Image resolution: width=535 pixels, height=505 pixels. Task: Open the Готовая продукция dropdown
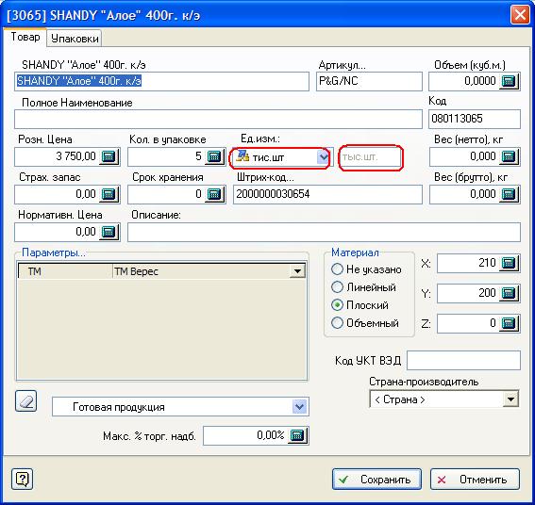point(299,406)
